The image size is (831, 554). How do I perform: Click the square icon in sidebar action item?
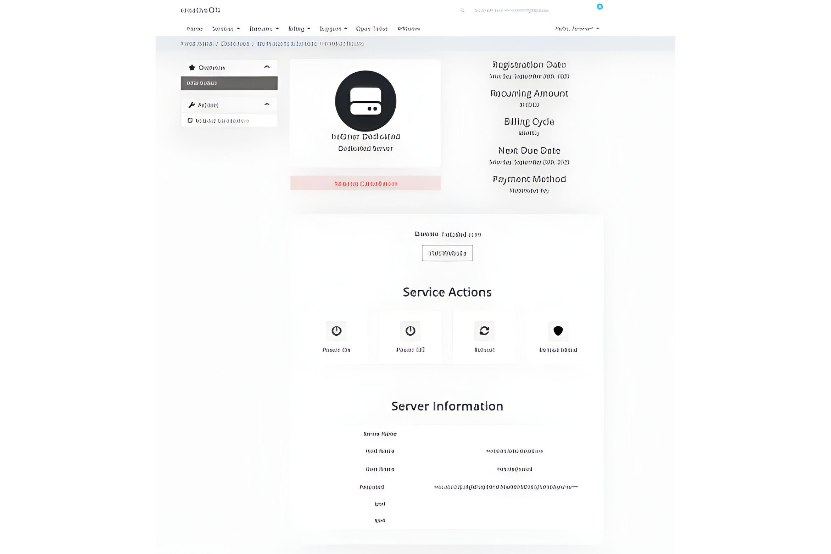pyautogui.click(x=190, y=121)
